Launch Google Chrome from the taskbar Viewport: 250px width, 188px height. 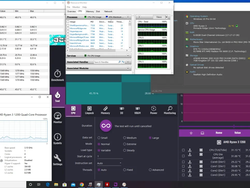[82, 184]
